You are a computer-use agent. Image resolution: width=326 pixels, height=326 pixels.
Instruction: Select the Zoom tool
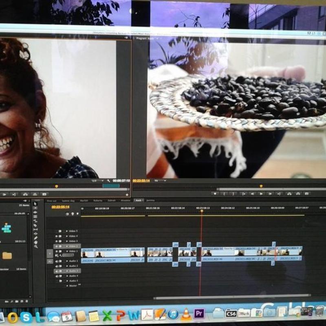click(x=36, y=247)
